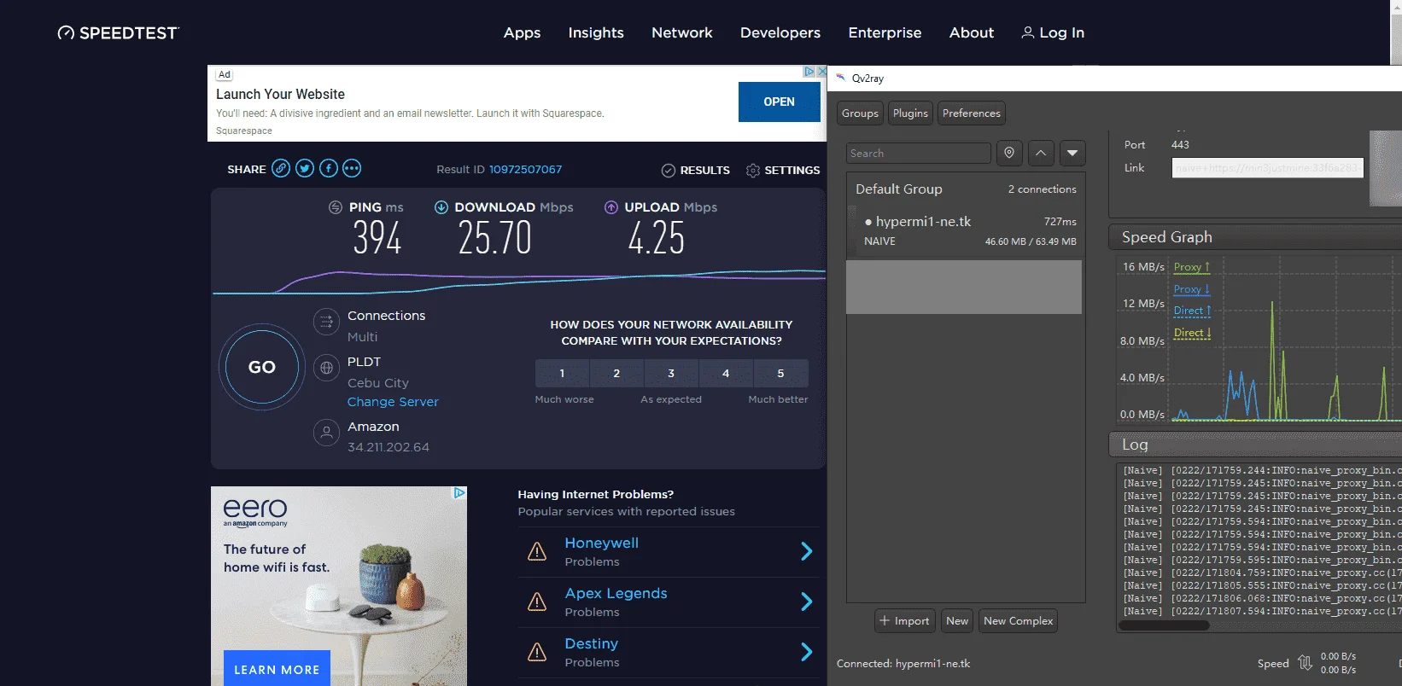The image size is (1402, 686).
Task: Open the Log In page
Action: tap(1053, 32)
